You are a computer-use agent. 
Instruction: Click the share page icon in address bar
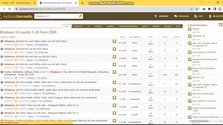pos(191,9)
